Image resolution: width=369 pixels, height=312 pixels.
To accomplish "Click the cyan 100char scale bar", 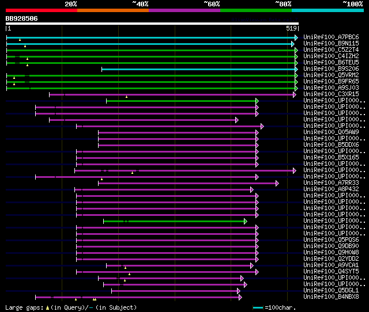I will pyautogui.click(x=258, y=308).
